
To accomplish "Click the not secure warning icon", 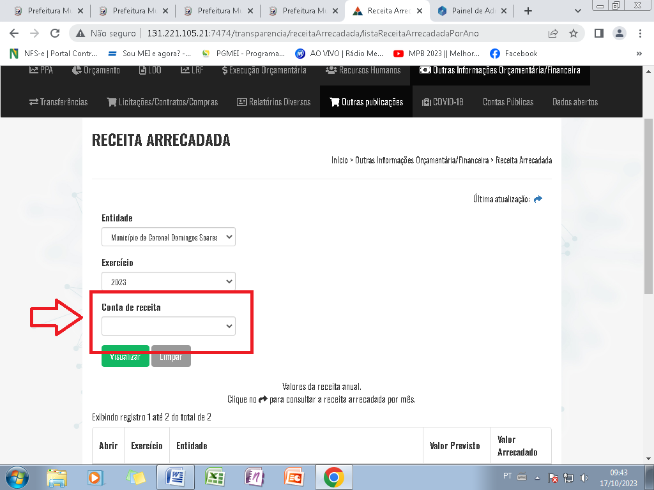I will click(80, 33).
